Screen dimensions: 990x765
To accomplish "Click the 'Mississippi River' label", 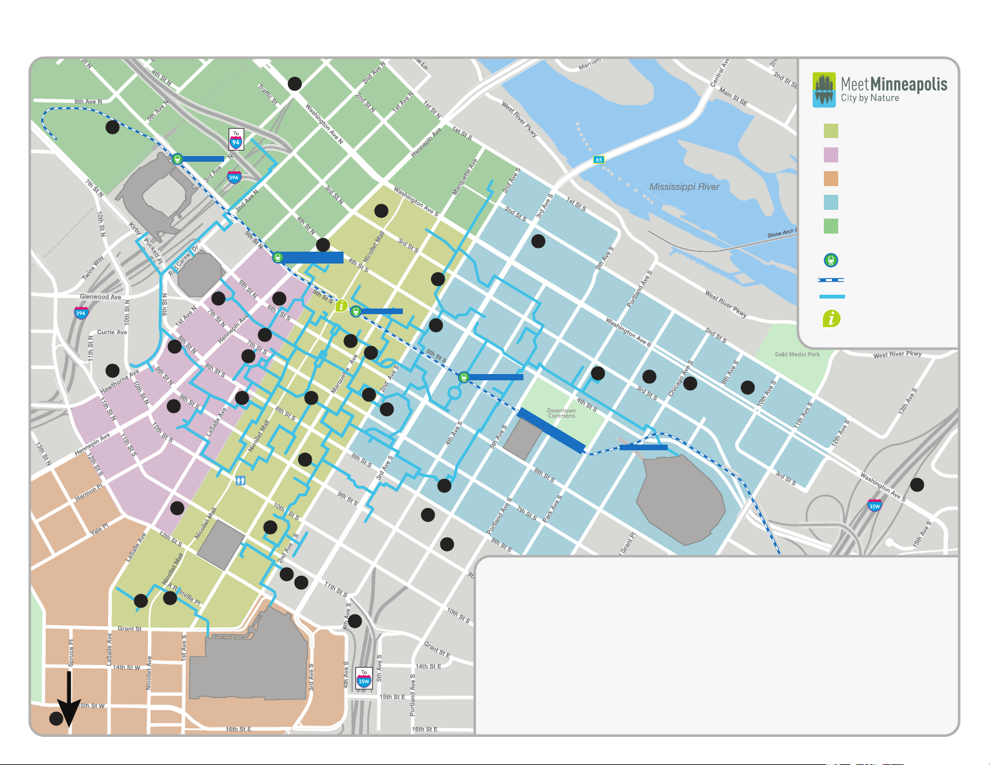I will [685, 187].
